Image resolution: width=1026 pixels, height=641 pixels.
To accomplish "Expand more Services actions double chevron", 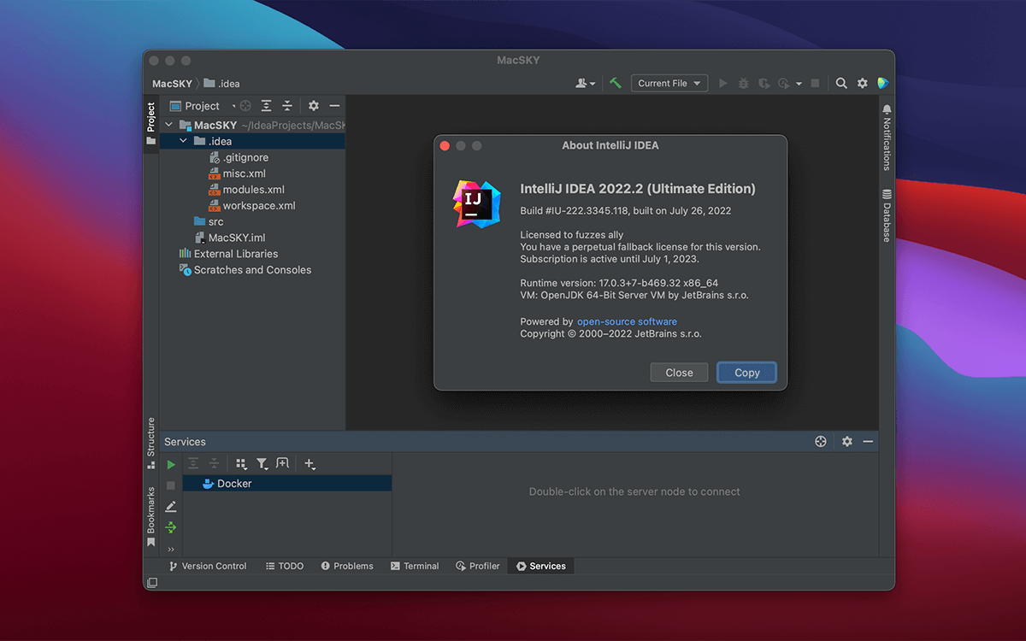I will (171, 549).
